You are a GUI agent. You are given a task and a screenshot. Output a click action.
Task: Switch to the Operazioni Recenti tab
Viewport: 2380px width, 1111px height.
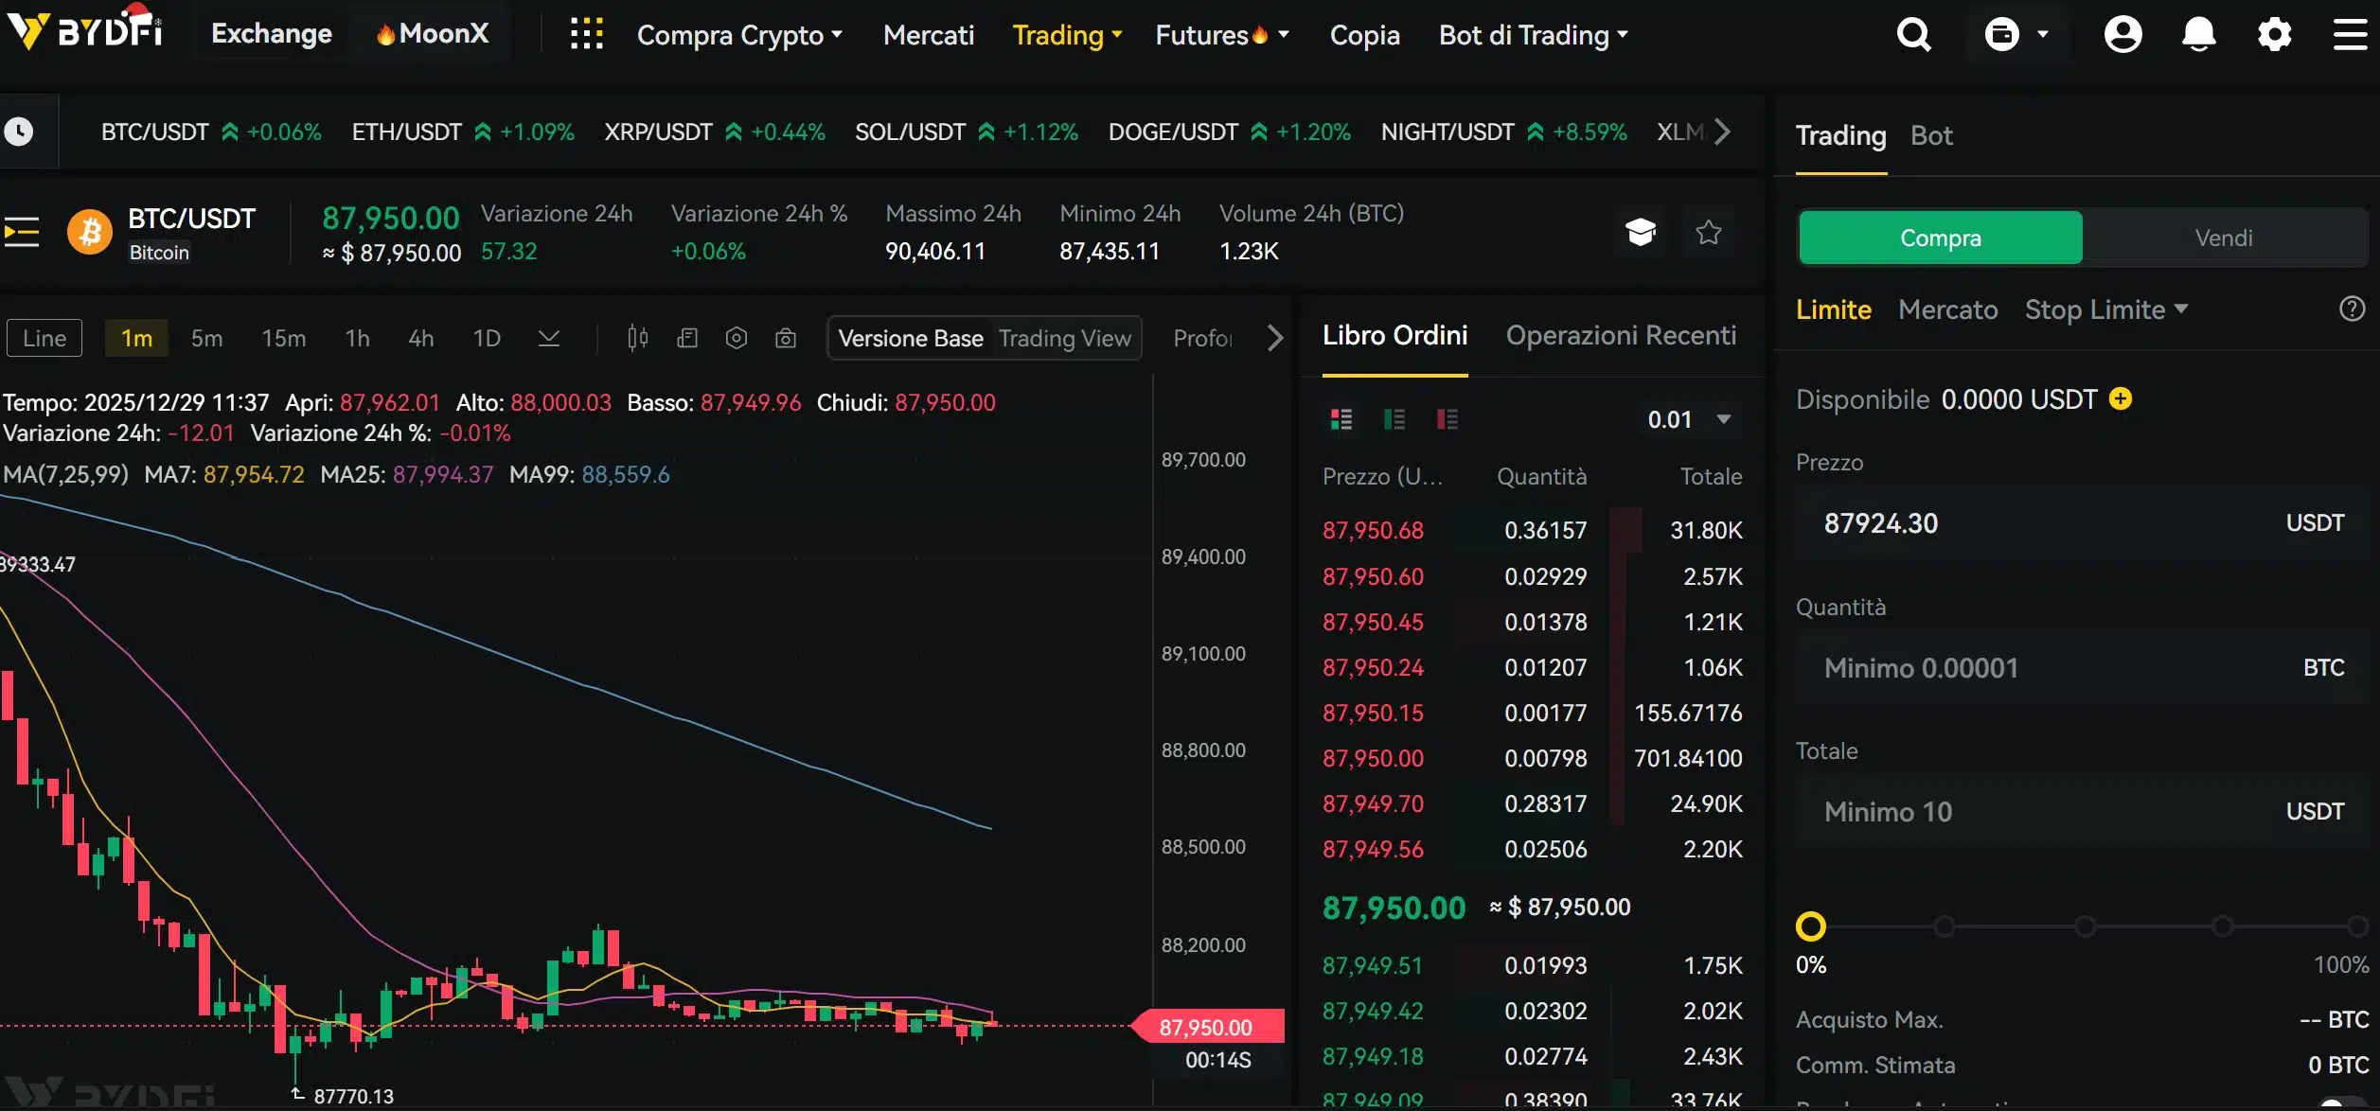click(1622, 335)
